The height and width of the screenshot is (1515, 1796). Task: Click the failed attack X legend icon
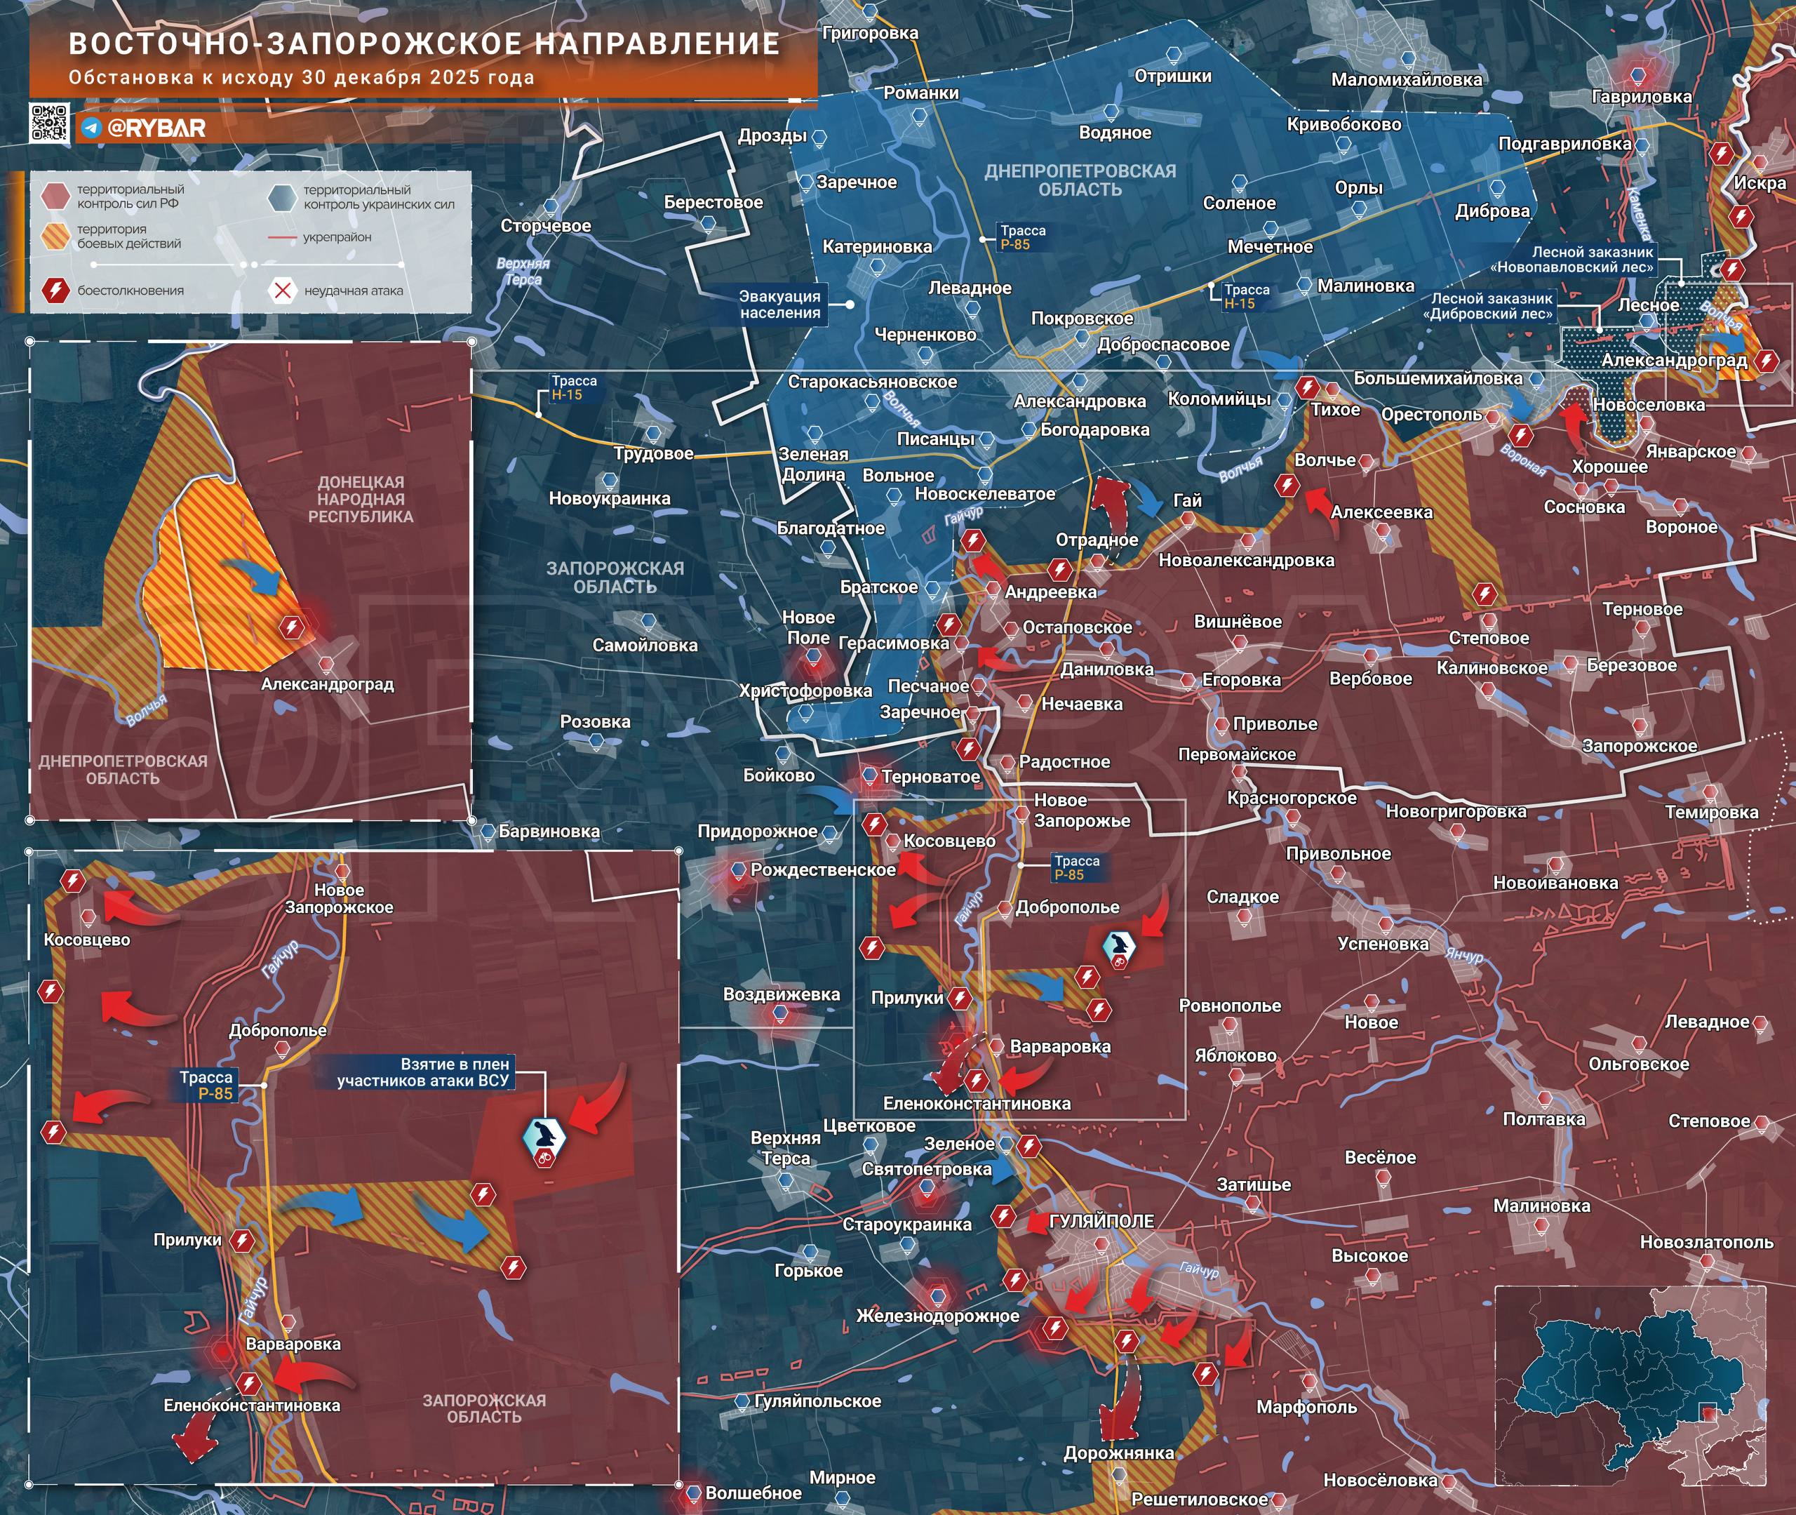[281, 291]
